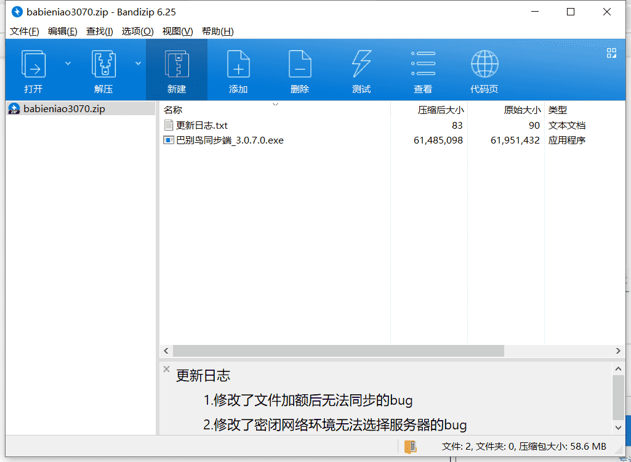Click the file list horizontal scrollbar thumb
Viewport: 631px width, 462px height.
[x=339, y=351]
